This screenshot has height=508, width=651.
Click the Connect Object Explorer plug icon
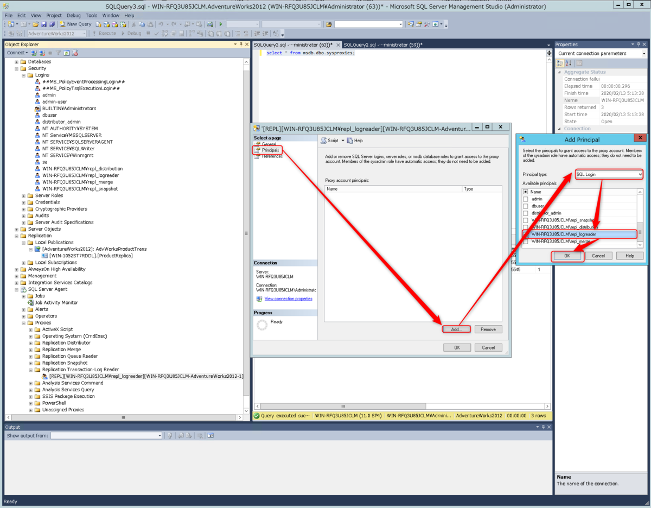coord(34,53)
